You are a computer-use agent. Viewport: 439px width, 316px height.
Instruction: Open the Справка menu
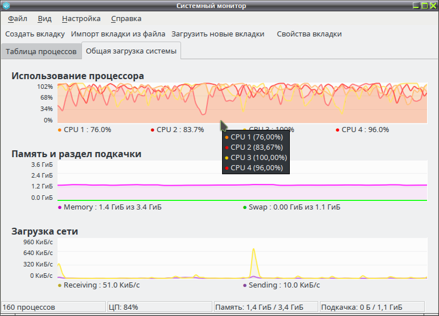coord(126,19)
